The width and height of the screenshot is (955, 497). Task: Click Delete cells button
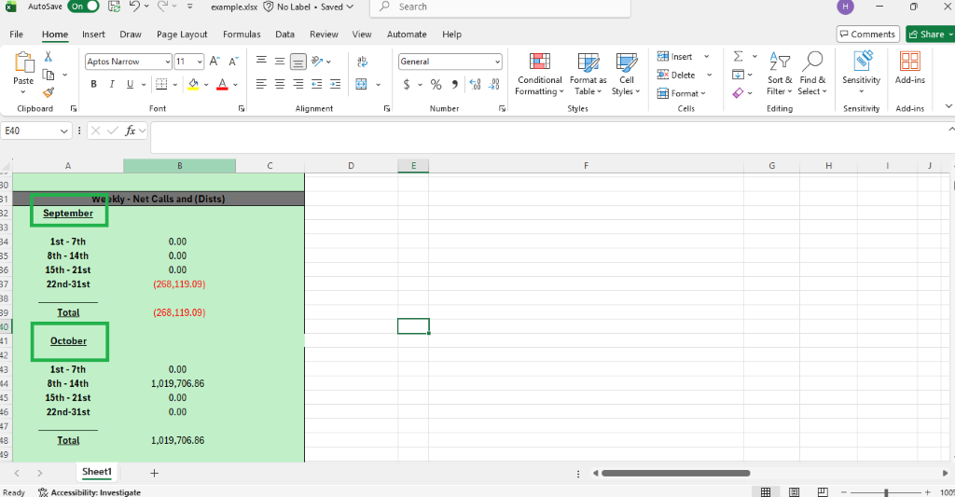(676, 75)
